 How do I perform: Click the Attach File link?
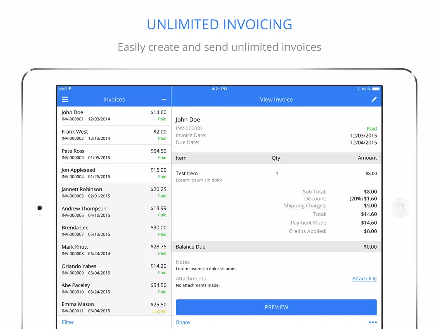(364, 279)
